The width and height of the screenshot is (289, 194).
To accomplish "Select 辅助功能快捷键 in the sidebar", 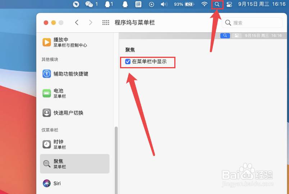I will click(x=75, y=74).
